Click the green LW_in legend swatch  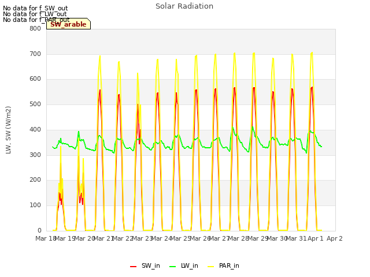(x=173, y=267)
